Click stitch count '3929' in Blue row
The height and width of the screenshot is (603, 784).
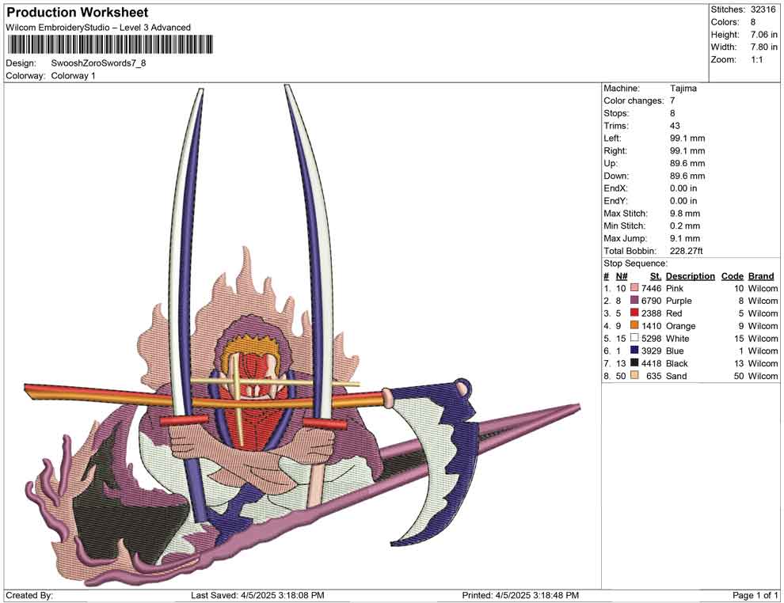point(652,351)
